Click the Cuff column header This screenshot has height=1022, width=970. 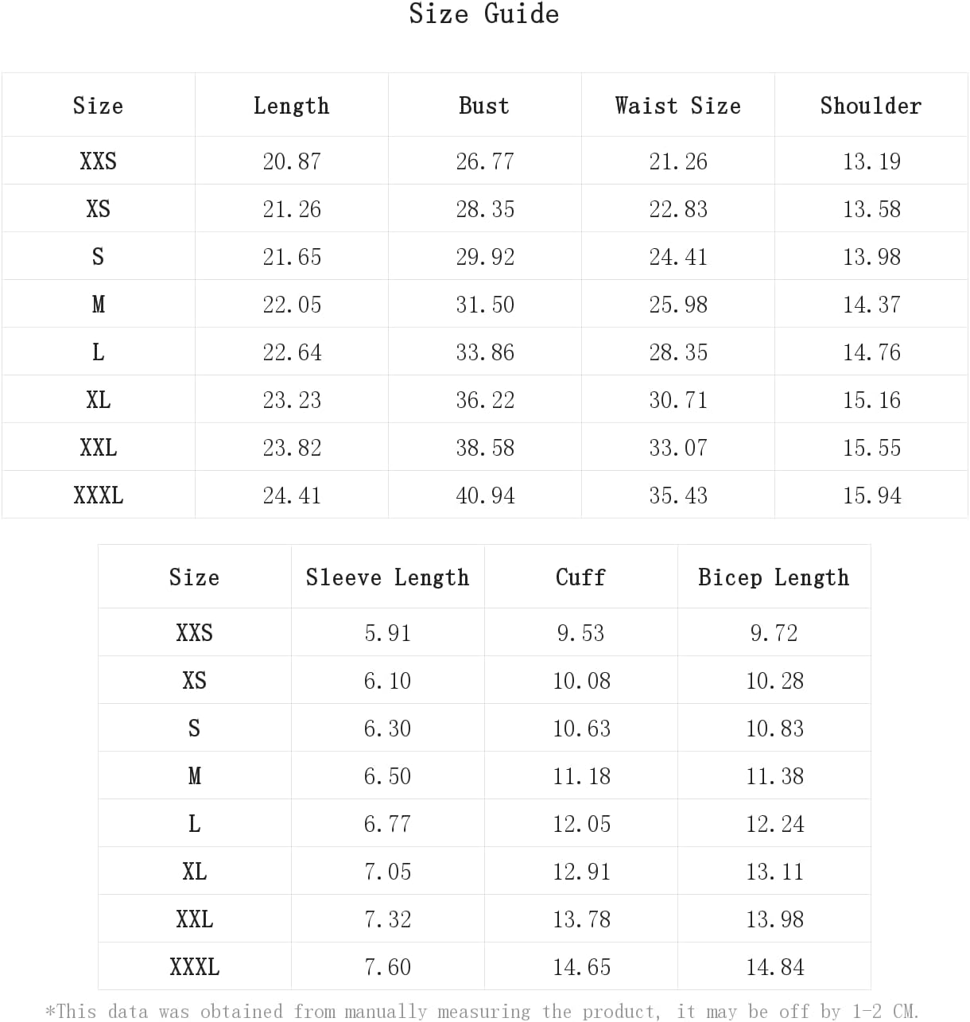[x=580, y=577]
